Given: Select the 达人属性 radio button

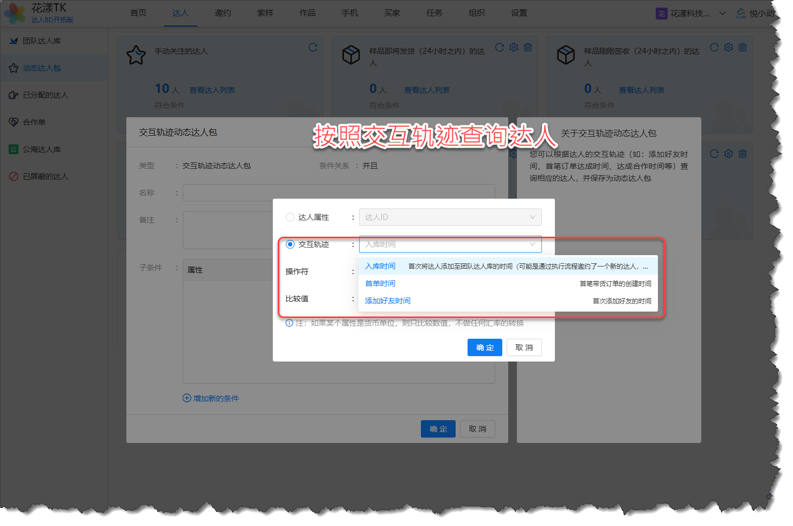Looking at the screenshot, I should click(290, 217).
